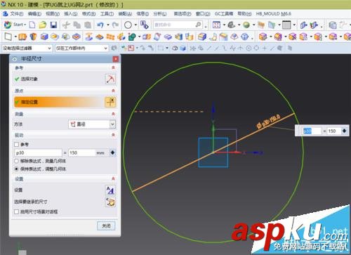Open the 分析 (Analysis) menu
The image size is (351, 255).
coord(160,14)
